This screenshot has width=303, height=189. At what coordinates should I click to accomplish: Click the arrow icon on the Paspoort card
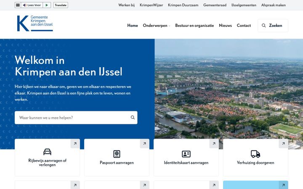coord(144,144)
